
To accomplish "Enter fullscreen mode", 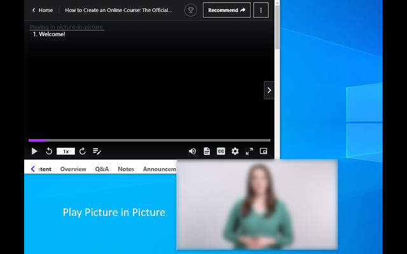I will [249, 151].
